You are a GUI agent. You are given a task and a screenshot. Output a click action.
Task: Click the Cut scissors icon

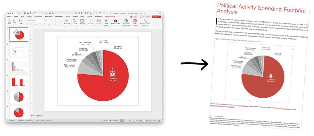(x=14, y=20)
